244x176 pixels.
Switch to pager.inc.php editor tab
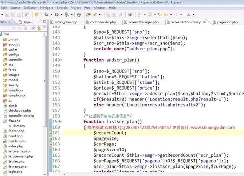[x=227, y=22]
